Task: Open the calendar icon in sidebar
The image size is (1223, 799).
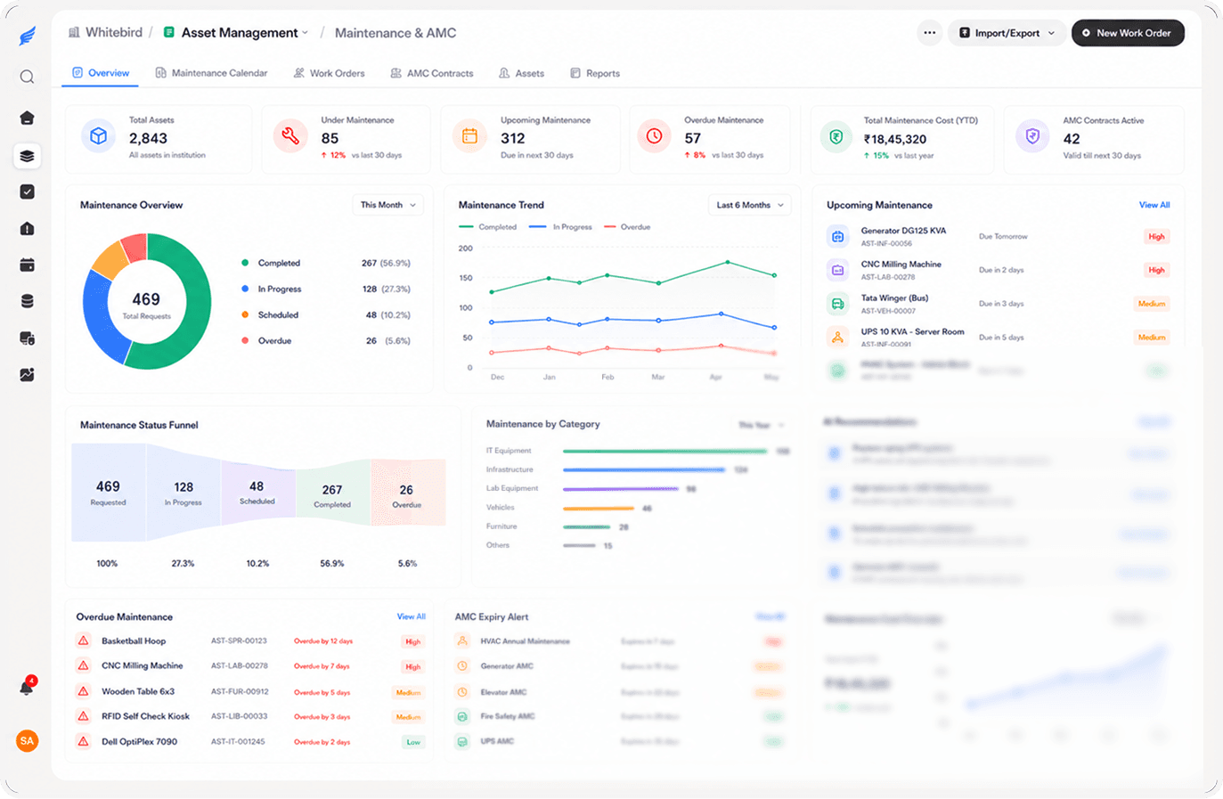Action: coord(28,265)
